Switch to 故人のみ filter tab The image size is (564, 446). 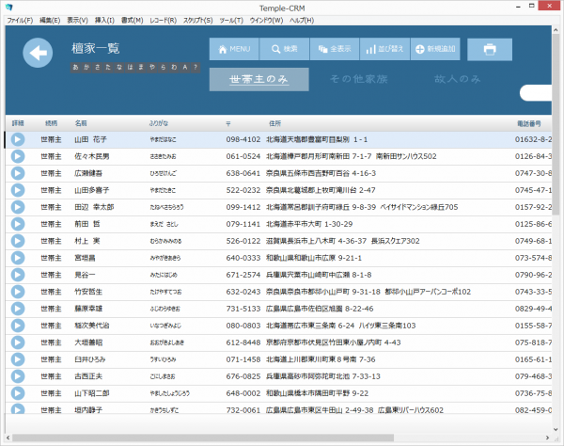tap(457, 79)
